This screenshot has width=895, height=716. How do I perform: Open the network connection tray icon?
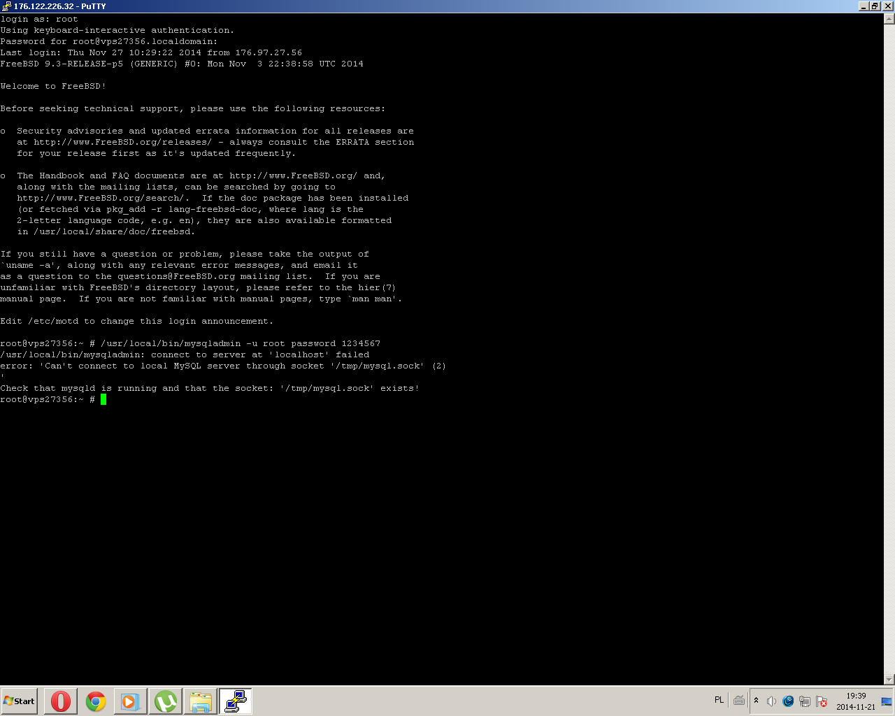pos(805,701)
